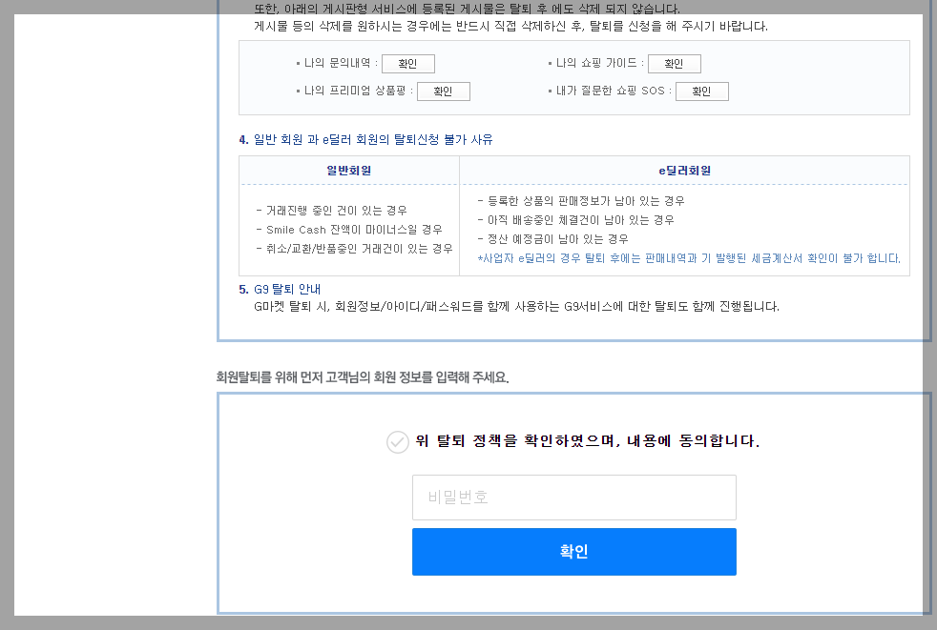This screenshot has width=937, height=630.
Task: Click heading 5. G9 탈퇴 안내
Action: click(x=280, y=289)
